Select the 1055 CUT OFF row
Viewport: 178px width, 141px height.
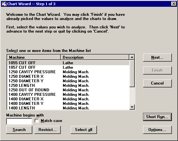click(x=68, y=63)
